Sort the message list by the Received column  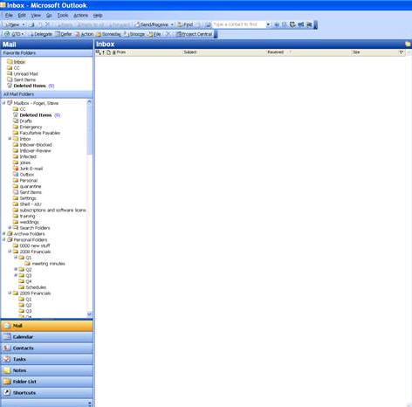click(x=309, y=52)
